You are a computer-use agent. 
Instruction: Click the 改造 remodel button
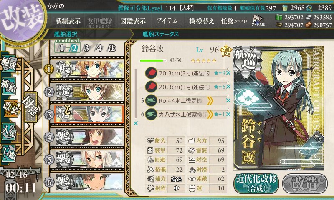305,184
